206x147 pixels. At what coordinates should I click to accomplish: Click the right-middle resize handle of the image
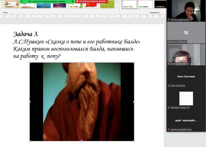click(x=134, y=102)
